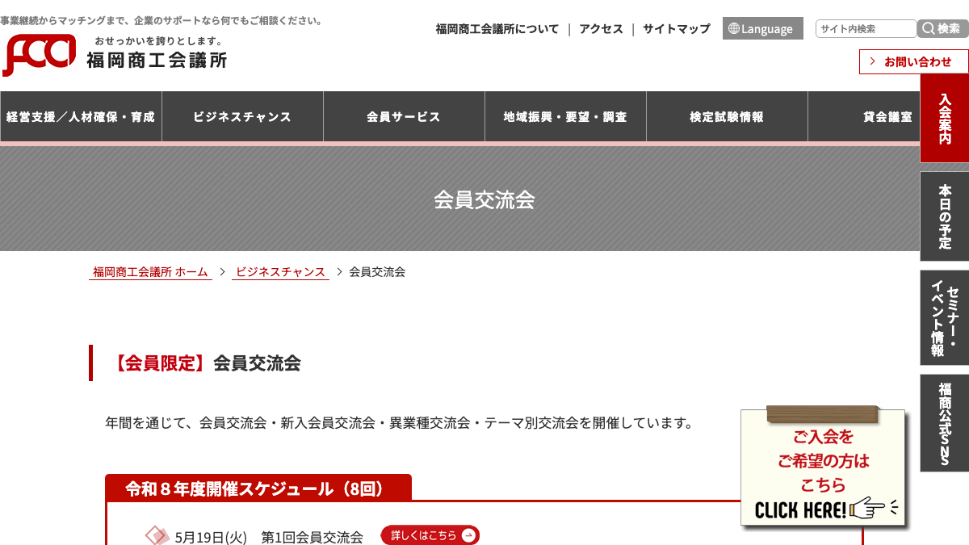Viewport: 969px width, 545px height.
Task: Click 5月19日(火) 第1回会員交流会 text
Action: [x=269, y=537]
